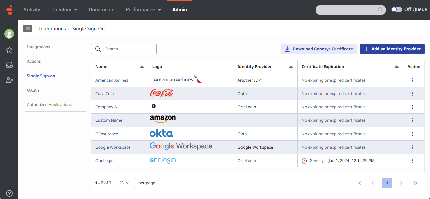Click the hamburger menu icon beside Integrations
The height and width of the screenshot is (199, 430).
pyautogui.click(x=28, y=29)
